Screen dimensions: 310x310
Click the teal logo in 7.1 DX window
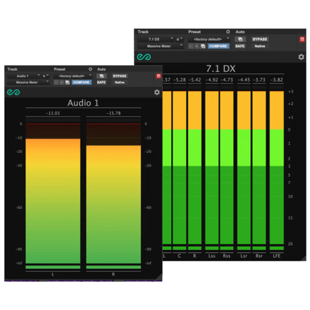[x=144, y=57]
